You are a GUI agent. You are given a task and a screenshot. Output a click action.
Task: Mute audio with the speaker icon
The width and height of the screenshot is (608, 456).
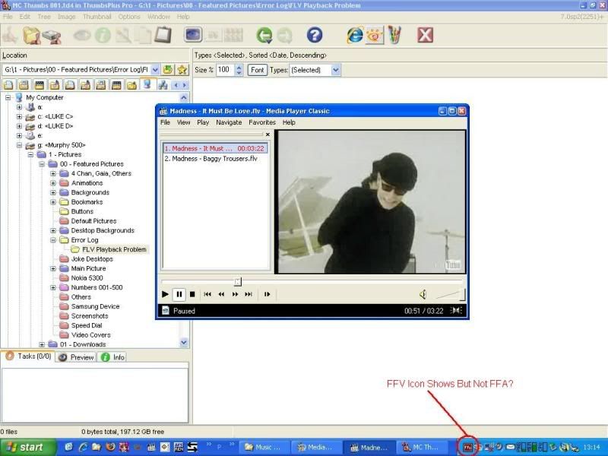pyautogui.click(x=423, y=295)
